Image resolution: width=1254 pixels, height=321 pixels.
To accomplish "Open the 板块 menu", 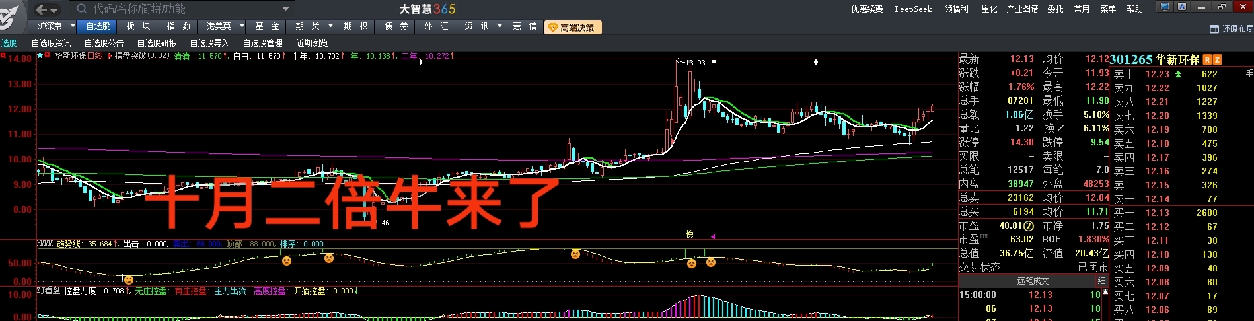I will (139, 26).
